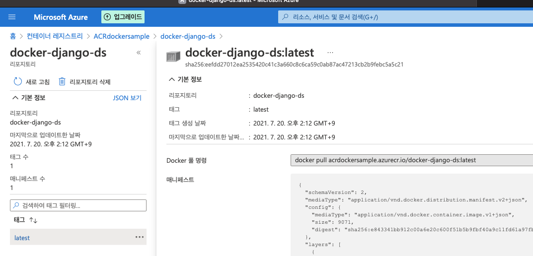Screen dimensions: 533x256
Task: Click the "digest" sha256:e843341bb912 line in manifest
Action: coord(422,230)
